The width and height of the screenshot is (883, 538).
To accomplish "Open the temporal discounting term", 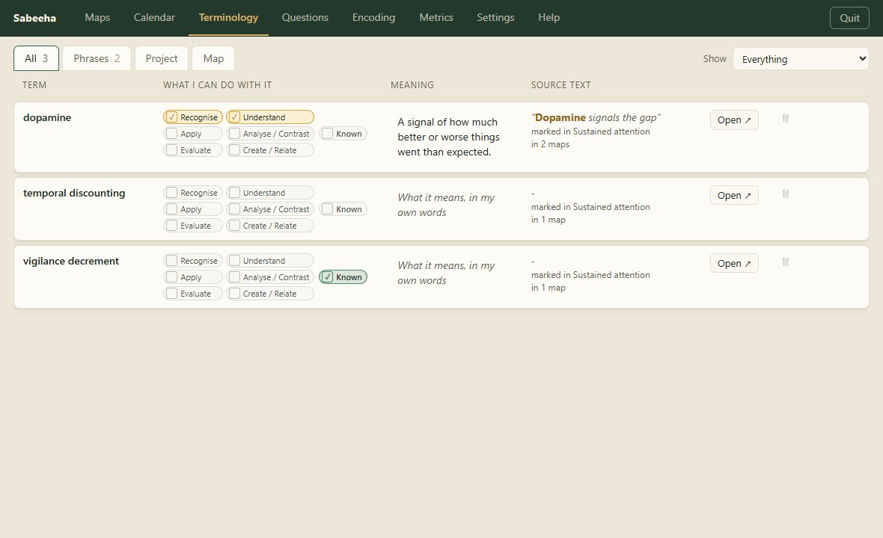I will pyautogui.click(x=734, y=196).
